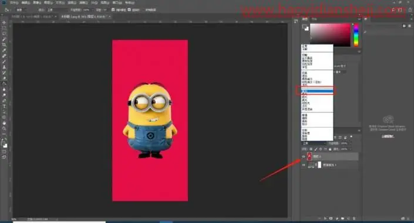The width and height of the screenshot is (414, 223).
Task: Click the link under Creative Cloud Libraries message
Action: [x=388, y=136]
